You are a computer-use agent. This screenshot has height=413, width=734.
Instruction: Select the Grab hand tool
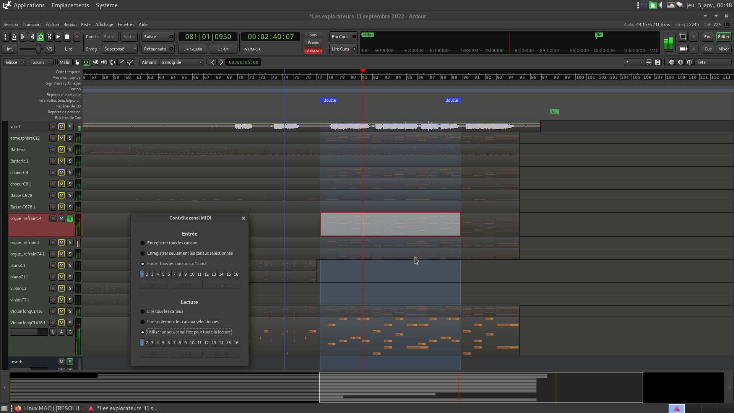[x=78, y=62]
